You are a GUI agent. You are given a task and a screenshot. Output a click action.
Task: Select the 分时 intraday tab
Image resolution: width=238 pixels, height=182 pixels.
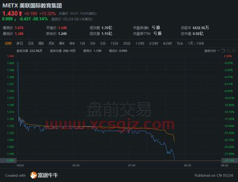pyautogui.click(x=8, y=43)
